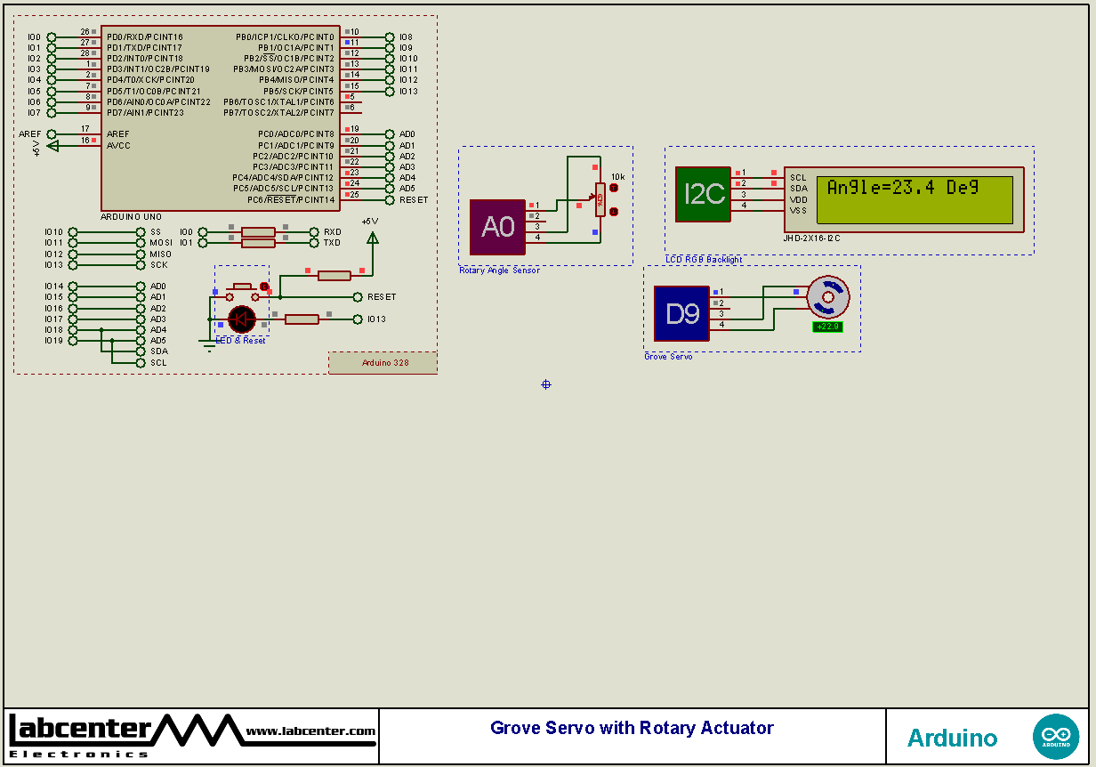Screen dimensions: 1096x767
Task: Select the D9 Grove Servo module
Action: pos(681,313)
